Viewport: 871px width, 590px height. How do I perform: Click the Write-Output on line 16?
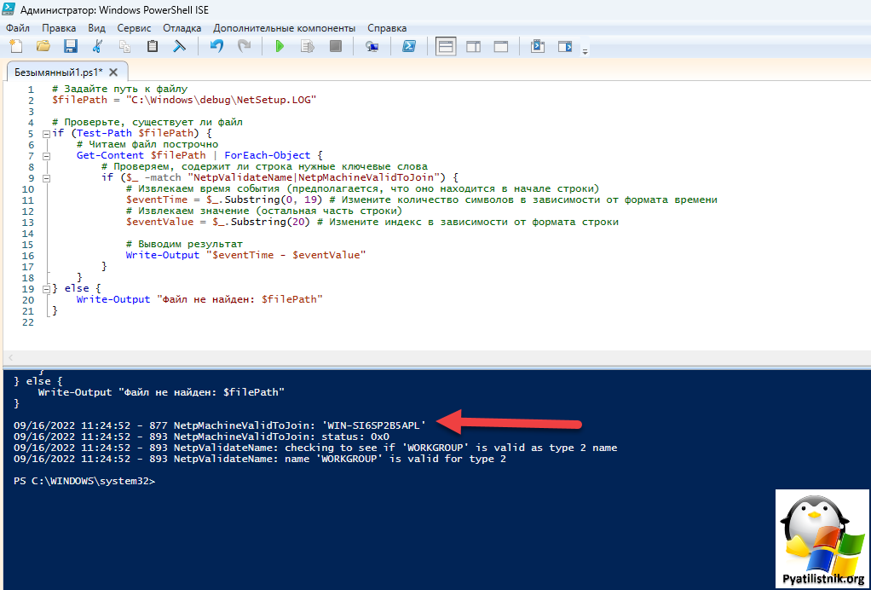pyautogui.click(x=162, y=256)
